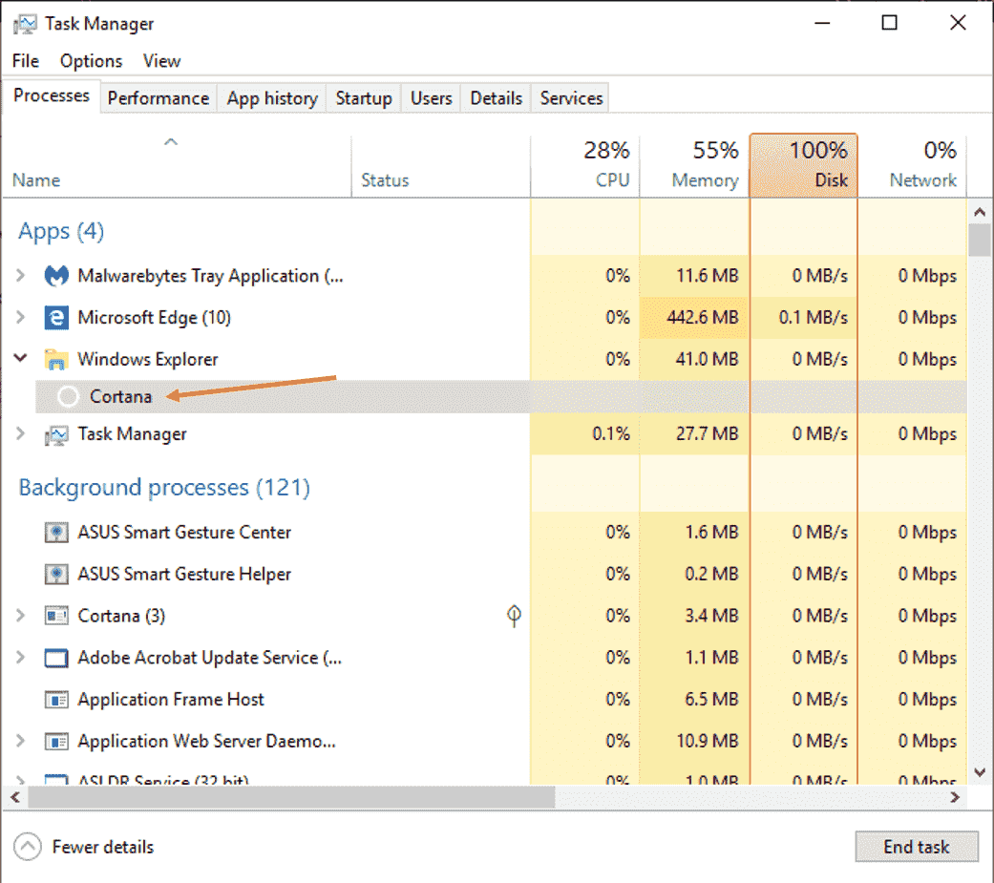Click the 'Apps (4)' group heading
Viewport: 994px width, 883px height.
tap(61, 231)
